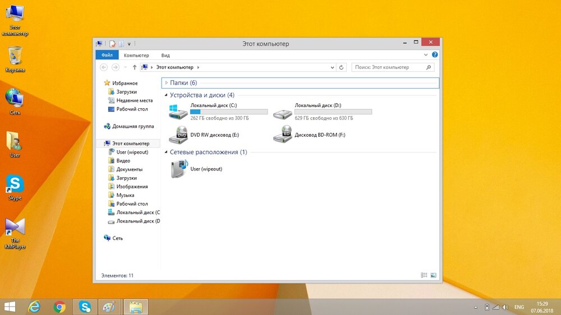Image resolution: width=561 pixels, height=315 pixels.
Task: Select Документы in the navigation pane
Action: coord(129,169)
